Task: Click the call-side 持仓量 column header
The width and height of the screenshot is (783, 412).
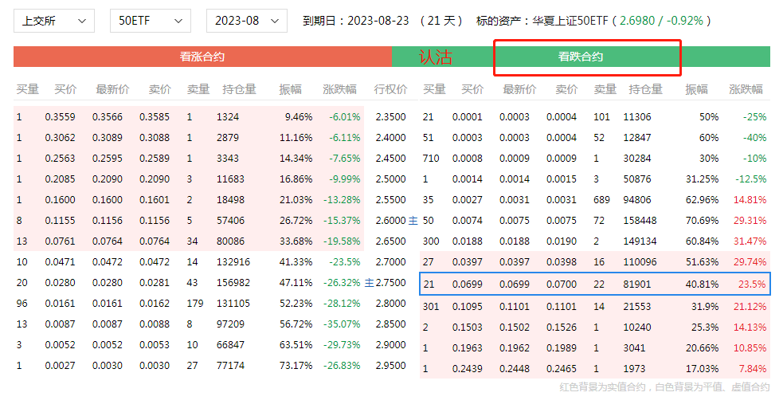Action: (239, 89)
